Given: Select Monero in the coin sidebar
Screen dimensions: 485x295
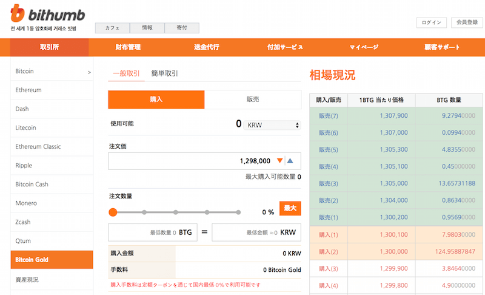Looking at the screenshot, I should 52,203.
